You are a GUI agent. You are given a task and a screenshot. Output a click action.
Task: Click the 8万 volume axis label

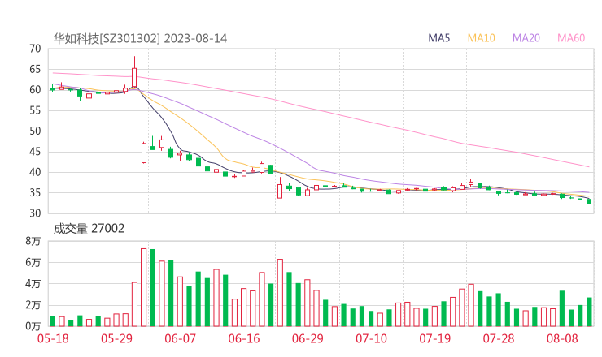pos(33,241)
